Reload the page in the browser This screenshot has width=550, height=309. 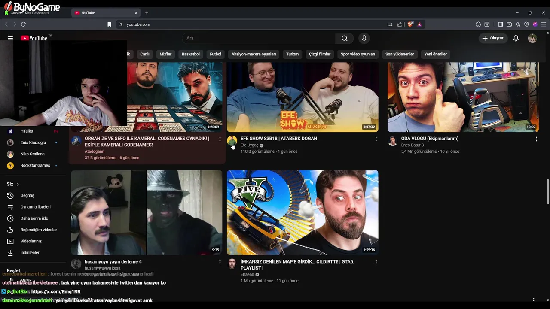(23, 24)
